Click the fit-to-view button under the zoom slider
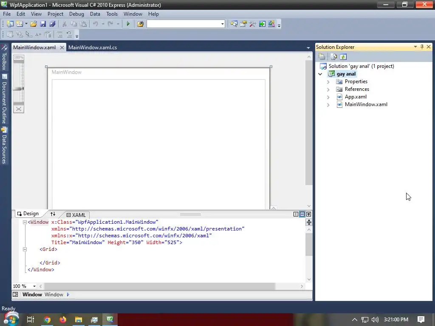The height and width of the screenshot is (326, 435). 19,109
